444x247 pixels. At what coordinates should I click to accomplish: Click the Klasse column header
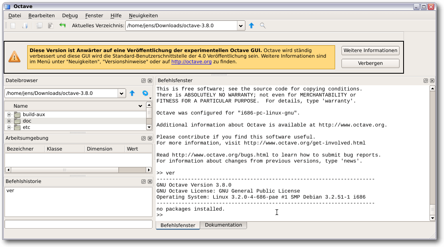coord(64,149)
